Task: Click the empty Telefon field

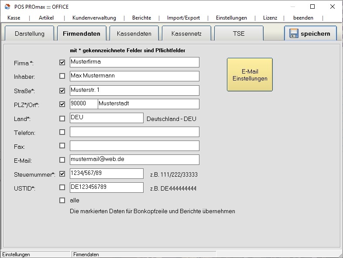Action: [x=134, y=132]
